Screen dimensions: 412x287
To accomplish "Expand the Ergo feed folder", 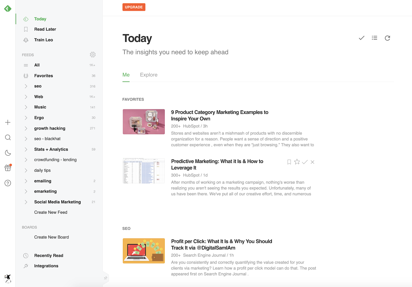I will coord(26,118).
